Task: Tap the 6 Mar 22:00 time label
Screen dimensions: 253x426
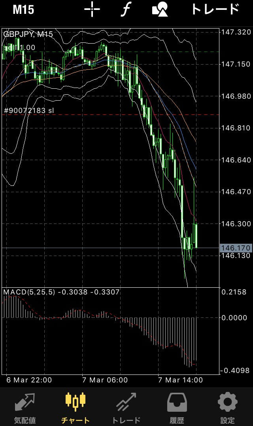Action: click(29, 380)
